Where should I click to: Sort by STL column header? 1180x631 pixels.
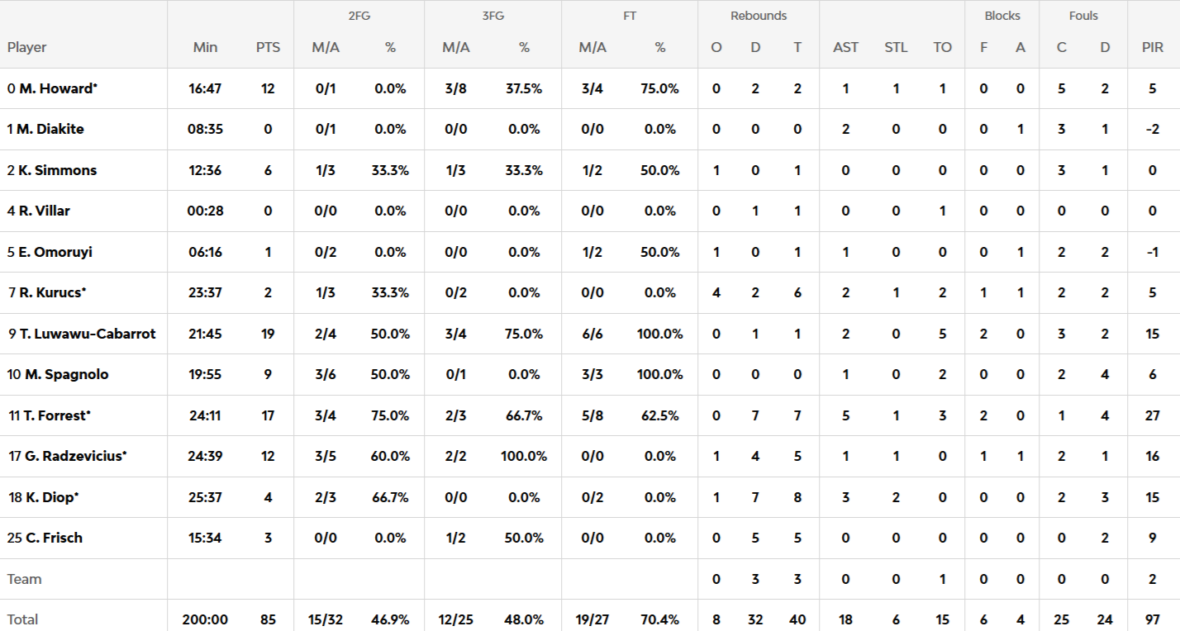896,47
